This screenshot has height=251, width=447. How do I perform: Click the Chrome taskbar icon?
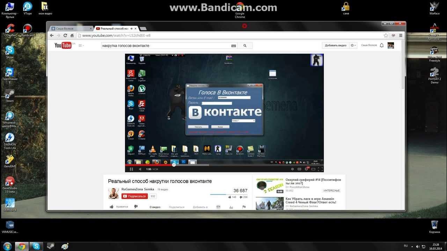tap(22, 246)
